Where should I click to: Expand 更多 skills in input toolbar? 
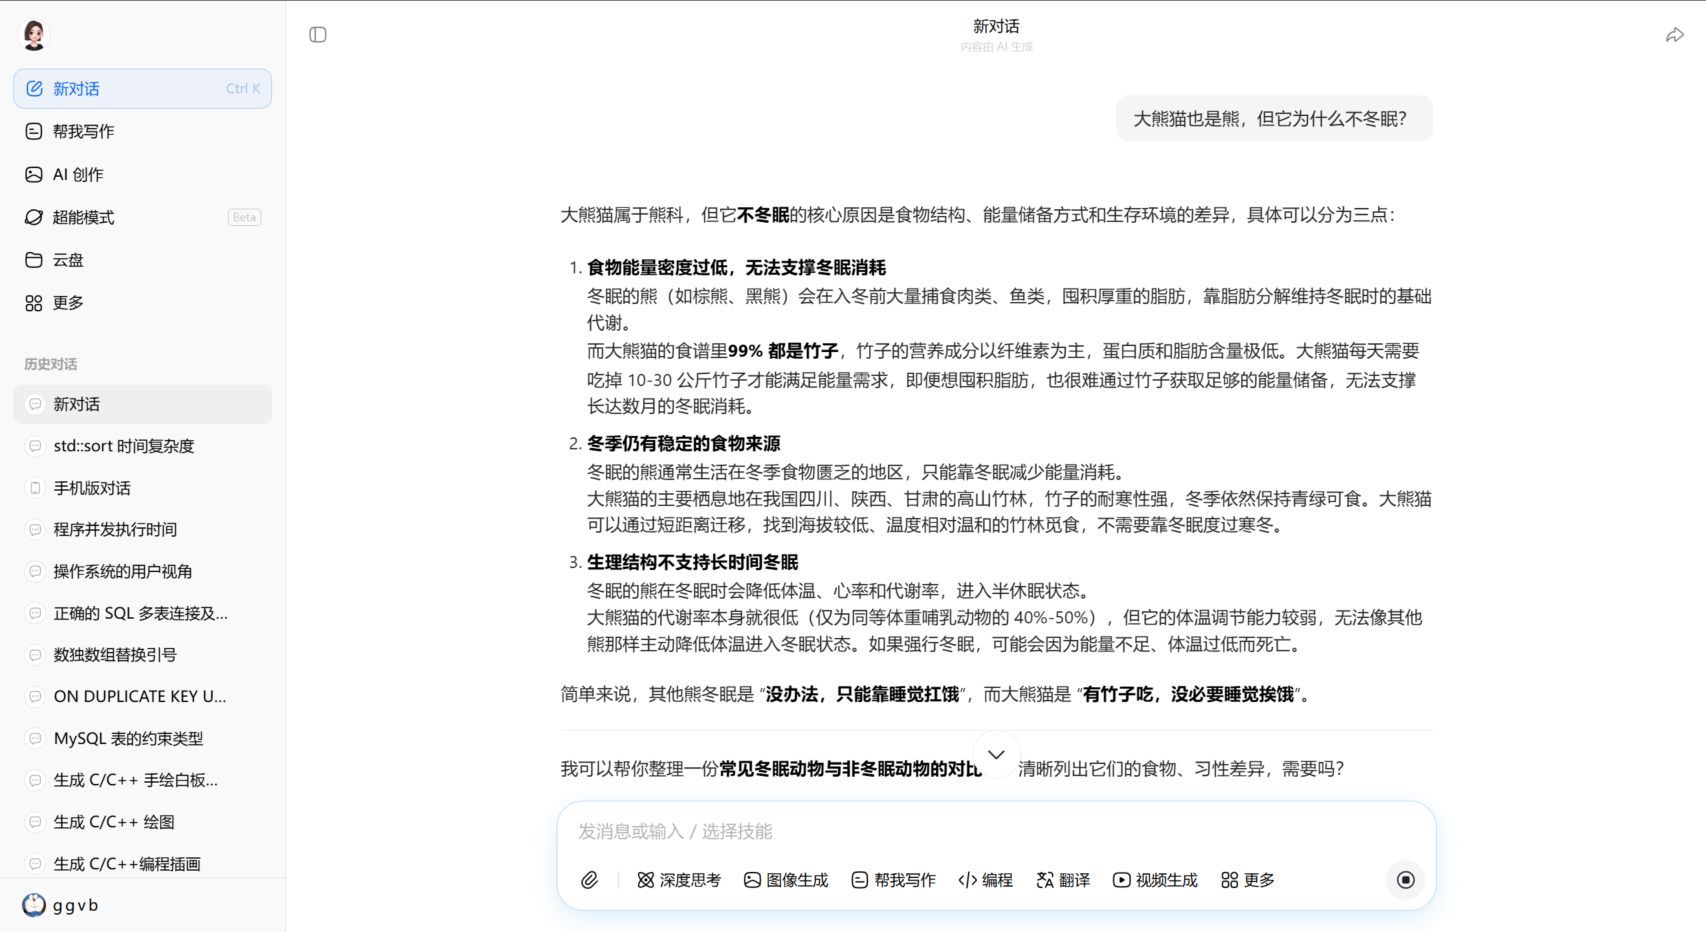pyautogui.click(x=1248, y=880)
